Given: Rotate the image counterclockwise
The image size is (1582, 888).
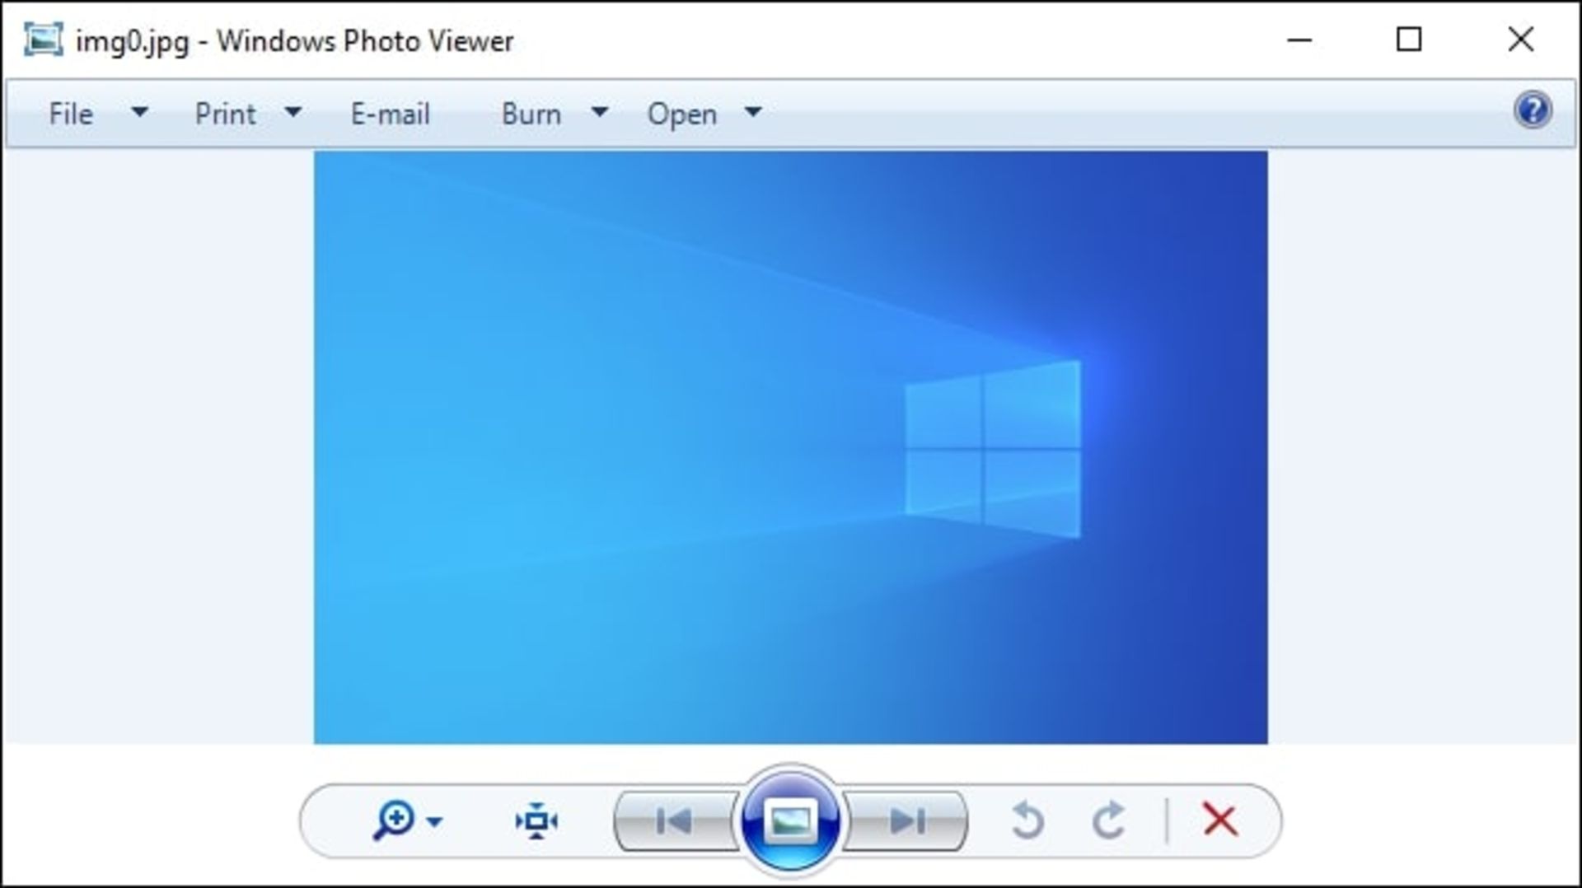Looking at the screenshot, I should [x=1027, y=820].
